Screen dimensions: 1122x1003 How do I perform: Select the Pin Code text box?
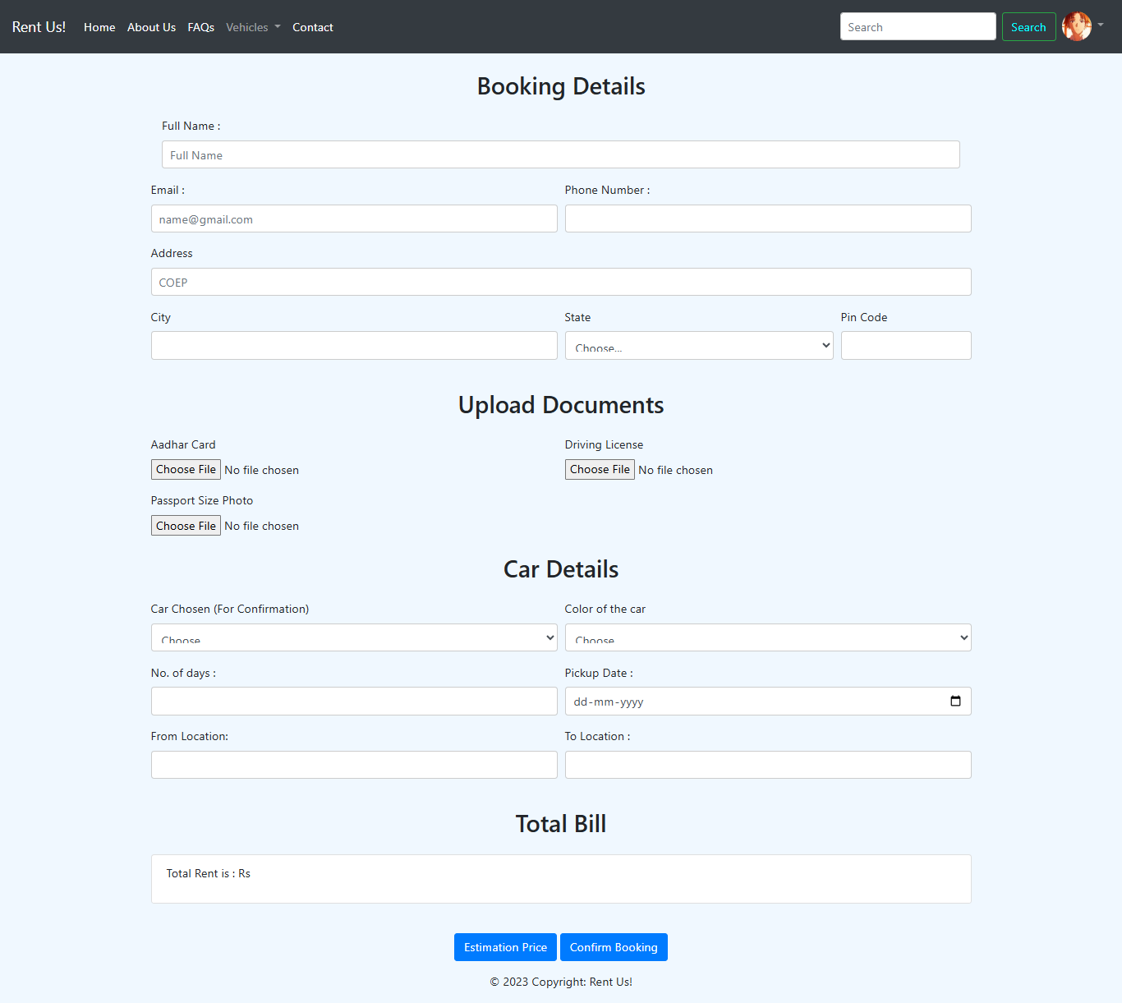905,346
